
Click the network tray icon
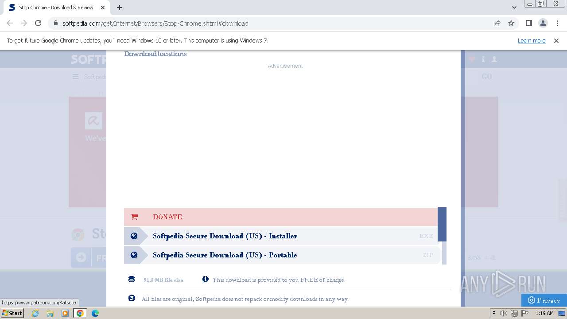pos(514,313)
